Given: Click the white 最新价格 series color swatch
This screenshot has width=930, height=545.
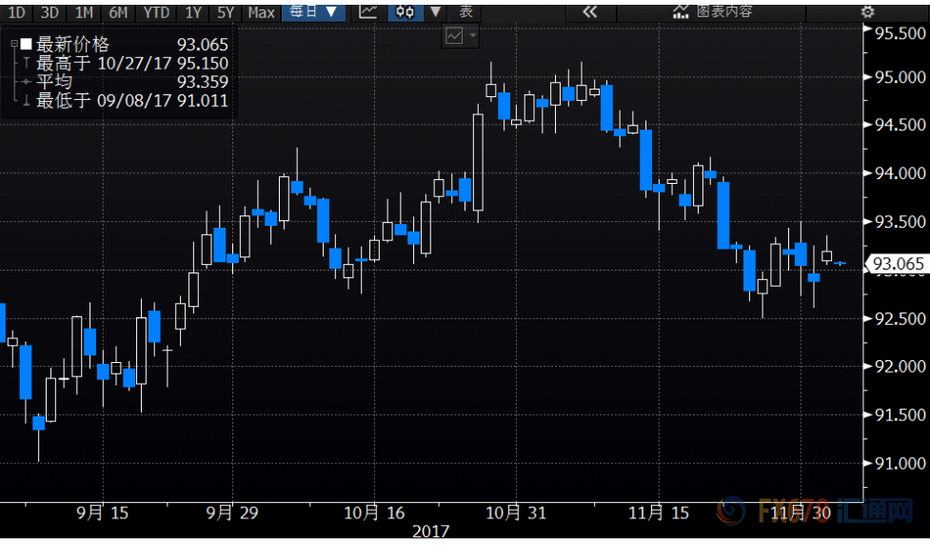Looking at the screenshot, I should point(26,45).
